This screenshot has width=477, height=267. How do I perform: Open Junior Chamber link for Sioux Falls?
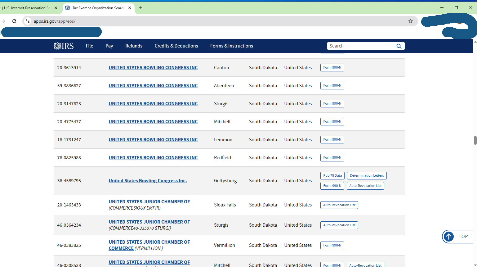pos(149,202)
